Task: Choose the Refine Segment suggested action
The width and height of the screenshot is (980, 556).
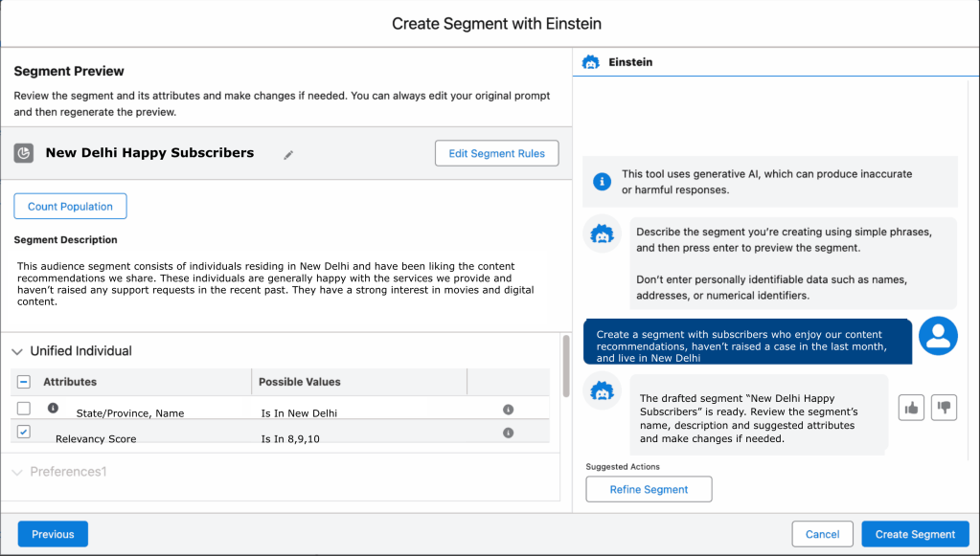Action: pyautogui.click(x=649, y=489)
